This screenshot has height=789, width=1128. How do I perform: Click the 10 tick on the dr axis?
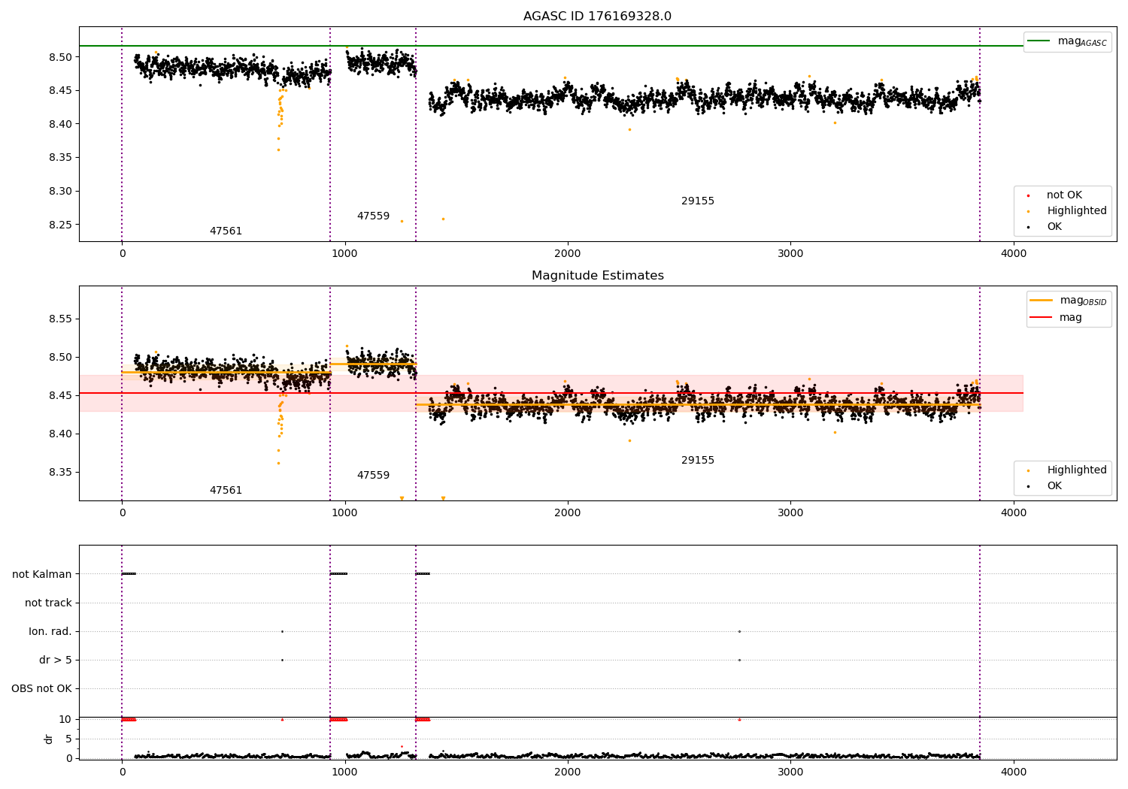[65, 719]
